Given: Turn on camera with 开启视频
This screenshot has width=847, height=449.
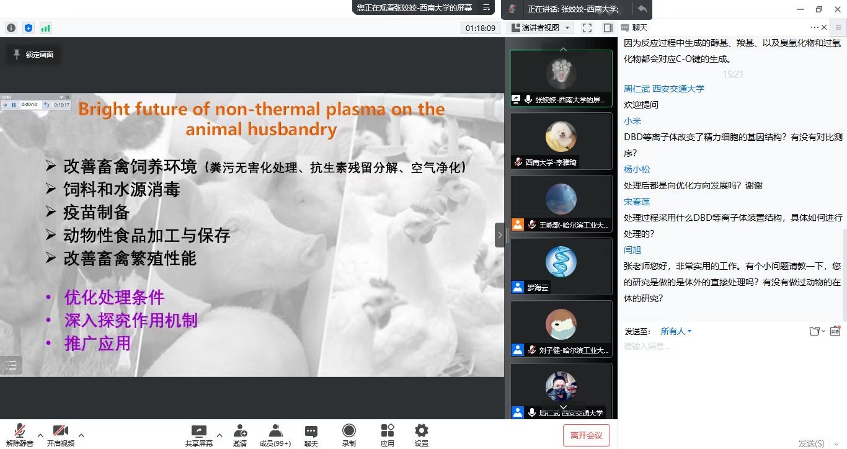Looking at the screenshot, I should click(60, 435).
